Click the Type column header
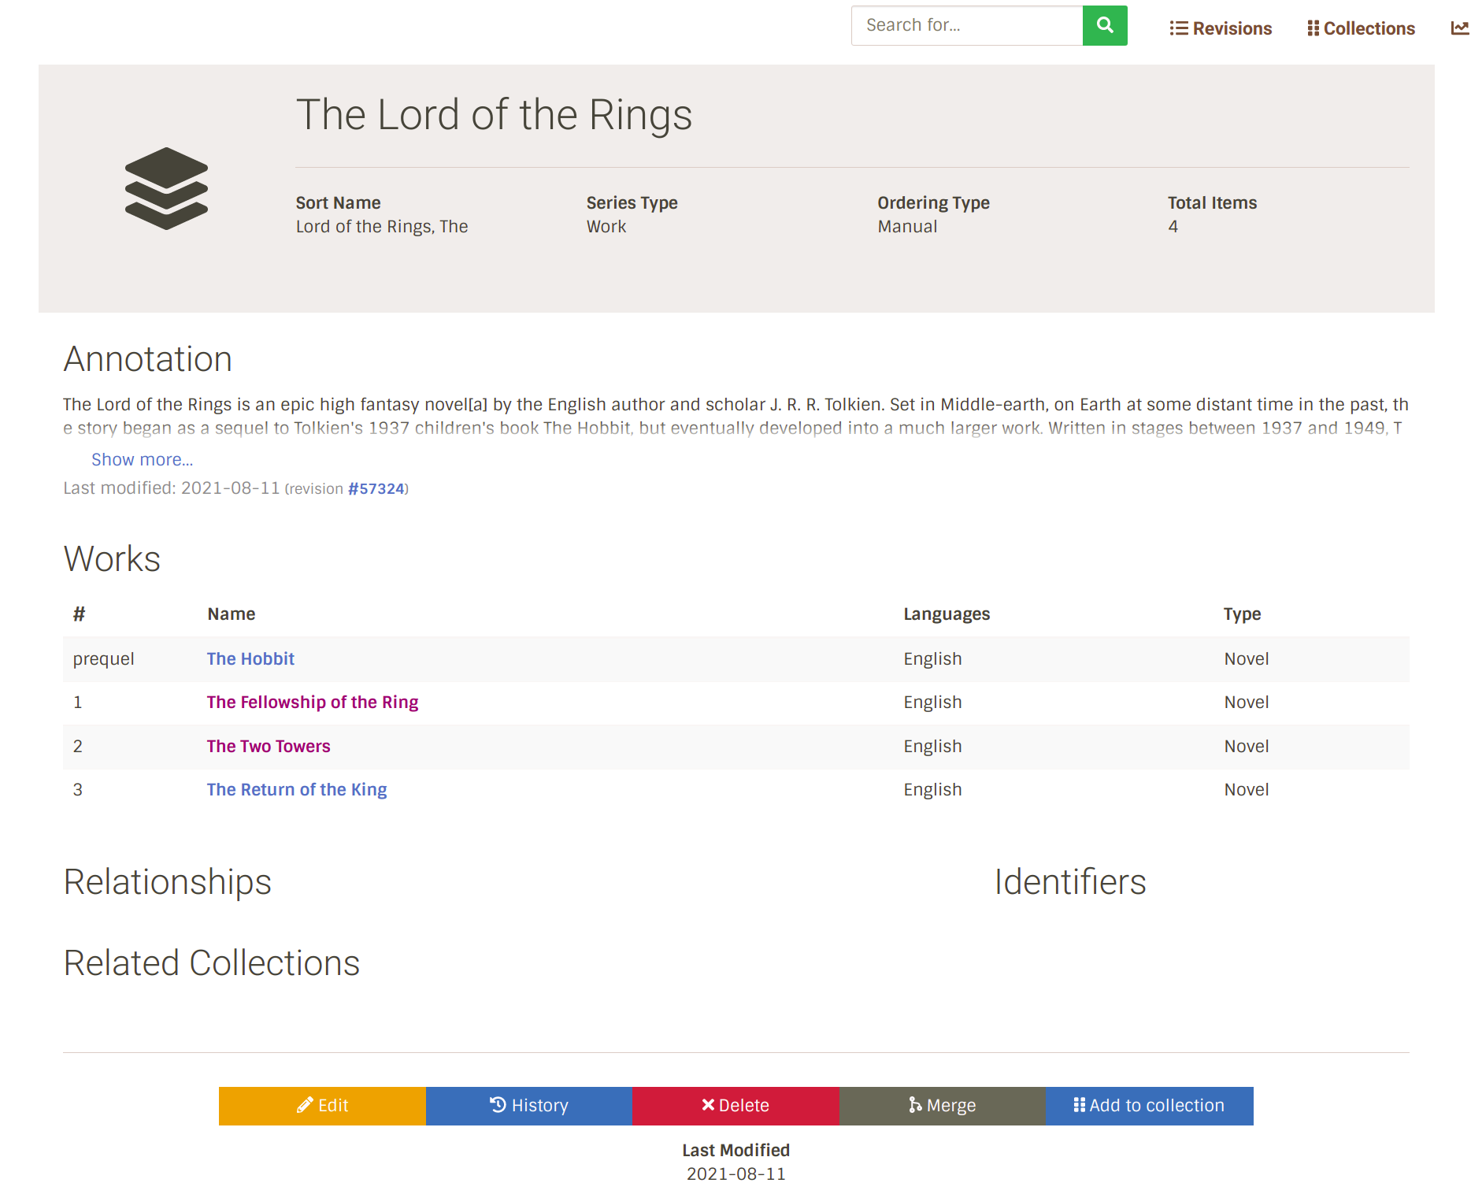This screenshot has width=1471, height=1194. (x=1243, y=614)
